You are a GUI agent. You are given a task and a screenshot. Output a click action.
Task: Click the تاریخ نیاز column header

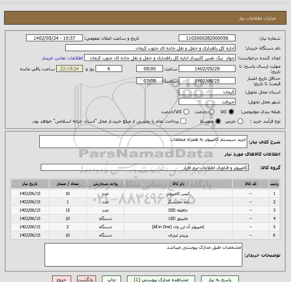pos(30,184)
